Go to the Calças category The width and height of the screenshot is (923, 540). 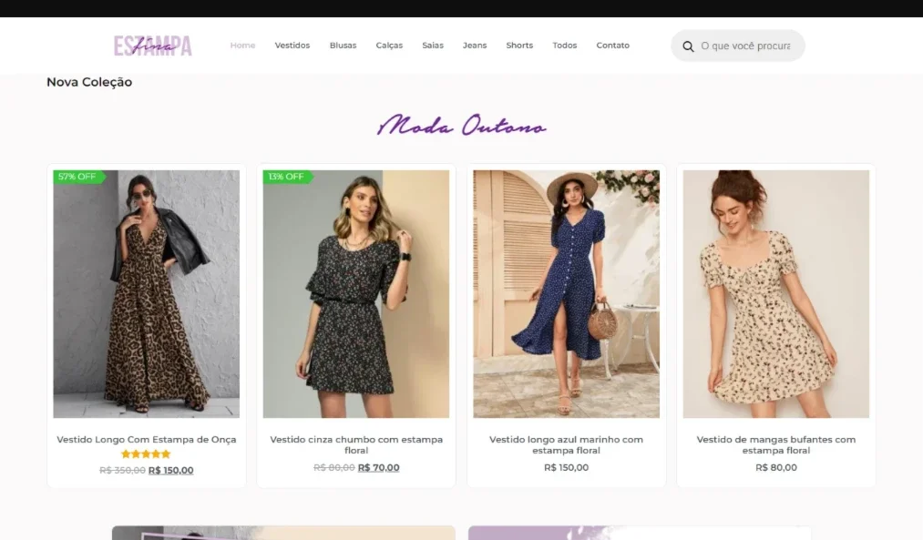pyautogui.click(x=389, y=46)
